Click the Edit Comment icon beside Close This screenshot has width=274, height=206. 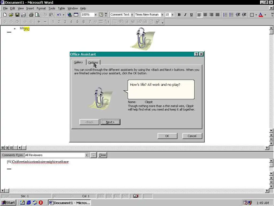[93, 155]
